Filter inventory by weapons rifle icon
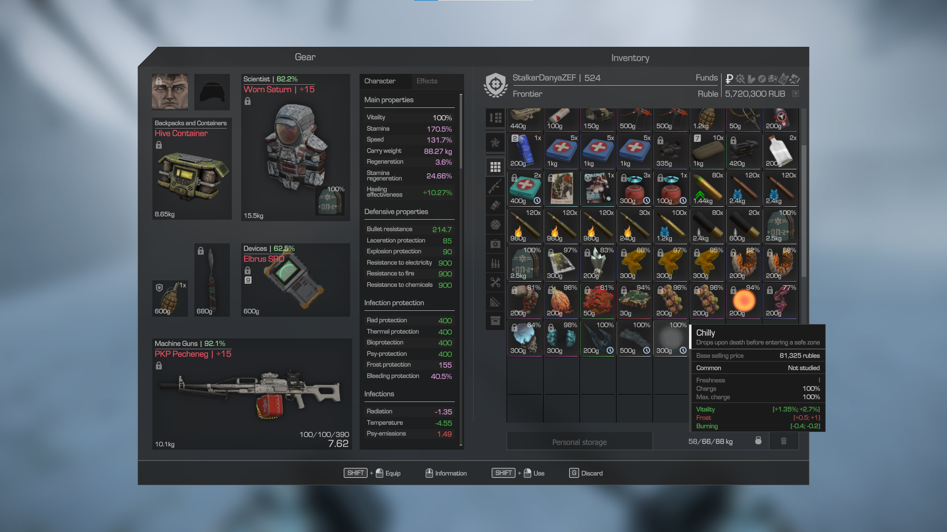Screen dimensions: 947x532 pyautogui.click(x=495, y=186)
